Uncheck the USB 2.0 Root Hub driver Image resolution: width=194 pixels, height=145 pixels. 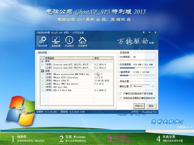tap(42, 90)
